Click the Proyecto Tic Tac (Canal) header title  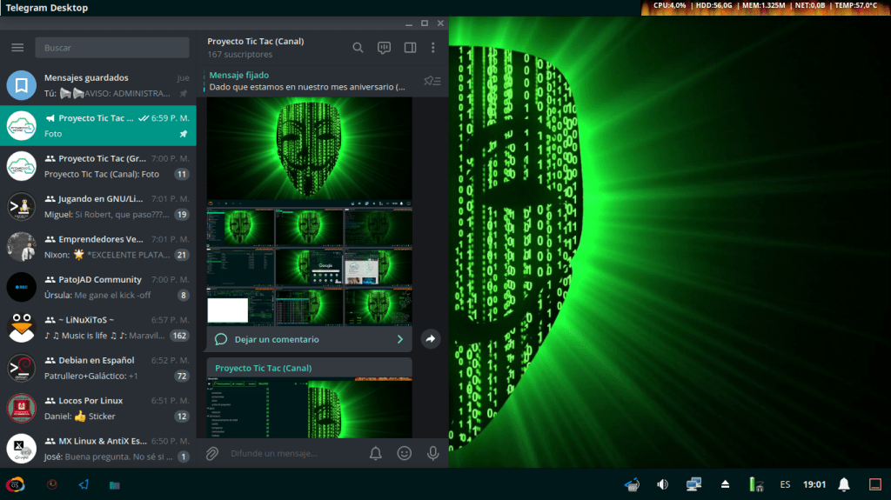pos(255,41)
